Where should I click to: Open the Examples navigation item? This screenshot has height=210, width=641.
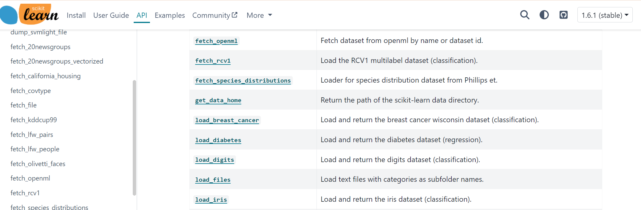[170, 15]
